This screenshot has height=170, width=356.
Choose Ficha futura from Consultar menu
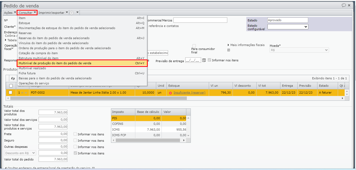27,73
